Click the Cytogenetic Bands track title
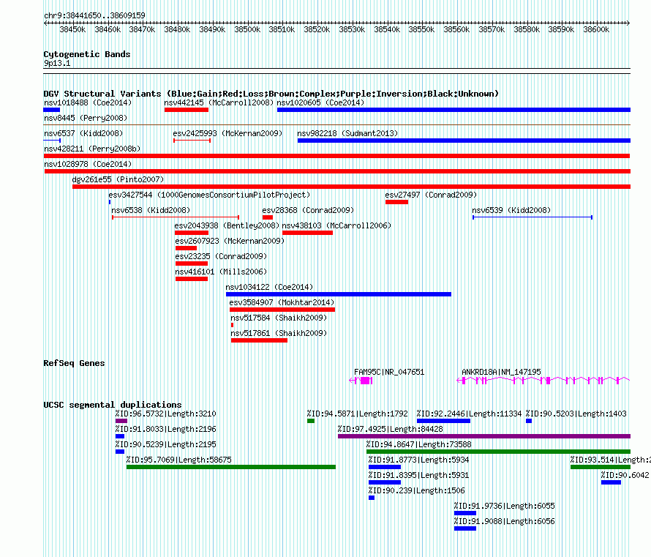Image resolution: width=651 pixels, height=557 pixels. 87,54
